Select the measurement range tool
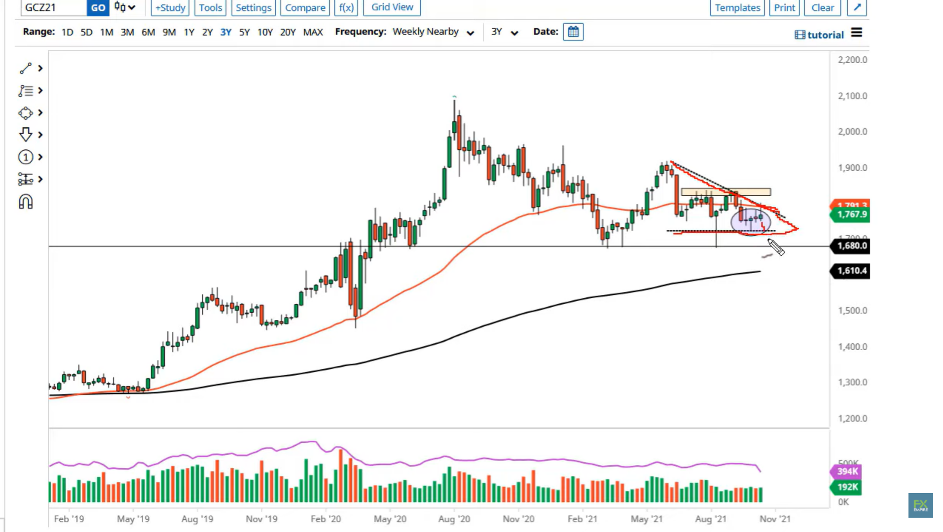This screenshot has height=532, width=943. coord(26,179)
